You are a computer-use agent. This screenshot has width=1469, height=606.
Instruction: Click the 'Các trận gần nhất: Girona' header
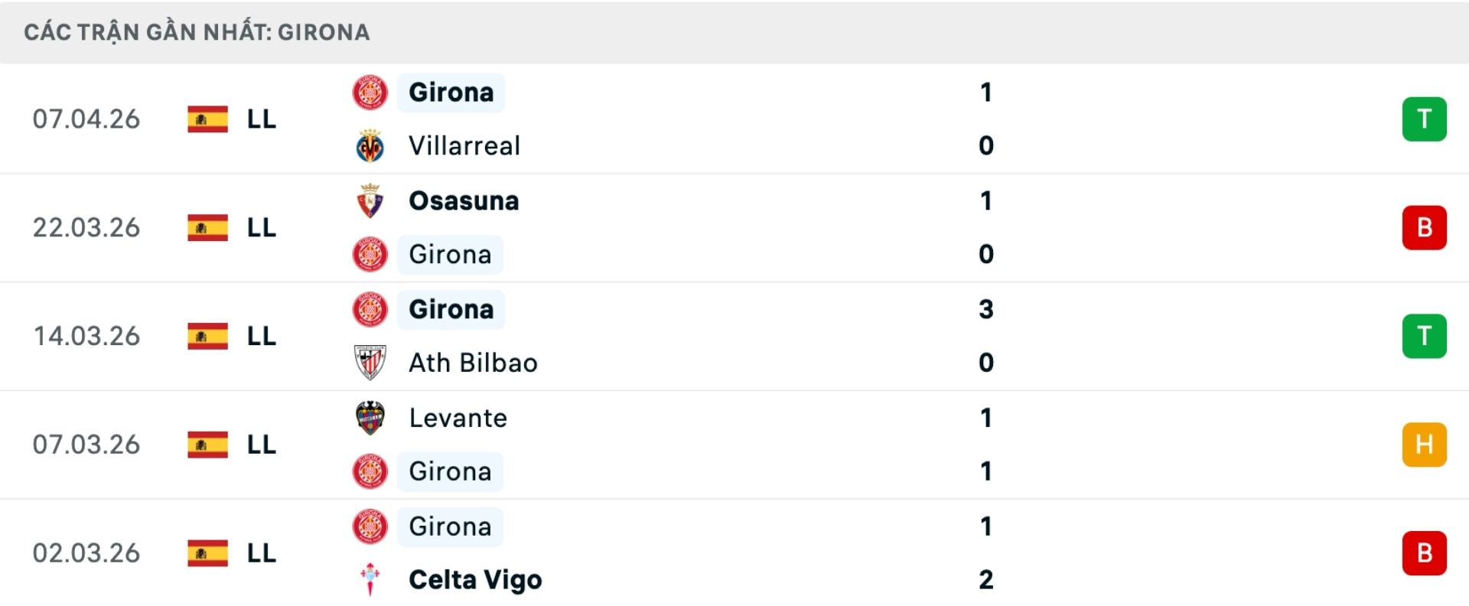[197, 32]
